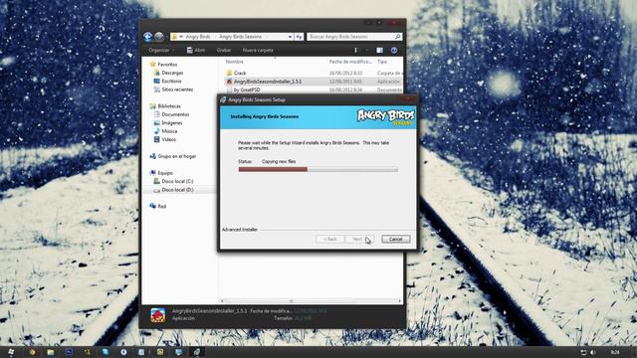The height and width of the screenshot is (358, 637).
Task: Click the monitor icon on the taskbar
Action: pyautogui.click(x=178, y=352)
